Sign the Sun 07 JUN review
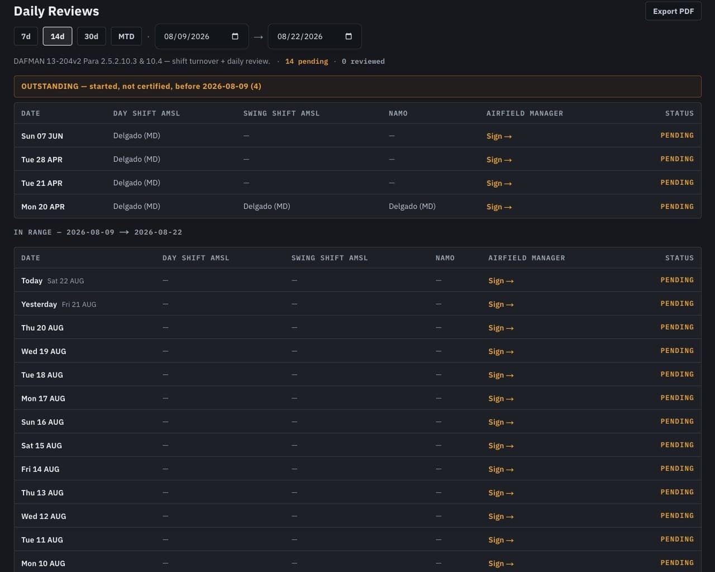Viewport: 715px width, 572px height. 499,136
